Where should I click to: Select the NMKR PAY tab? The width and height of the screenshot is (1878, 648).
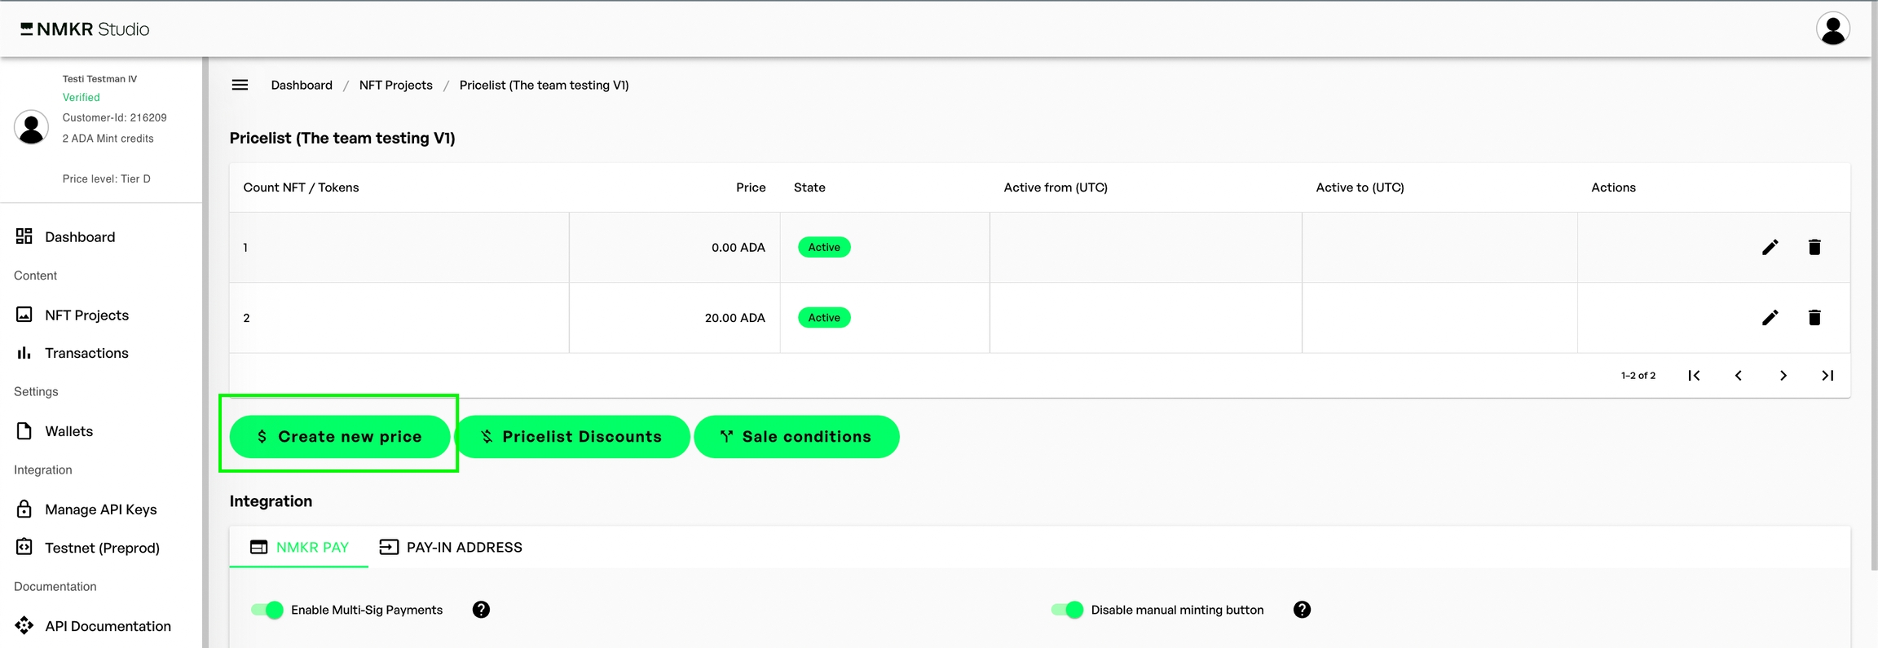[x=299, y=547]
